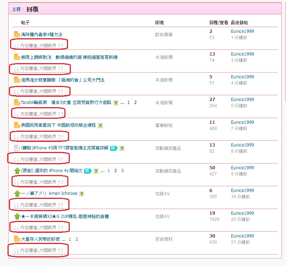The image size is (286, 266).
Task: Click green arrow icon beside (原創) 遲來的 iPhone 4s開箱文
Action: (17, 171)
